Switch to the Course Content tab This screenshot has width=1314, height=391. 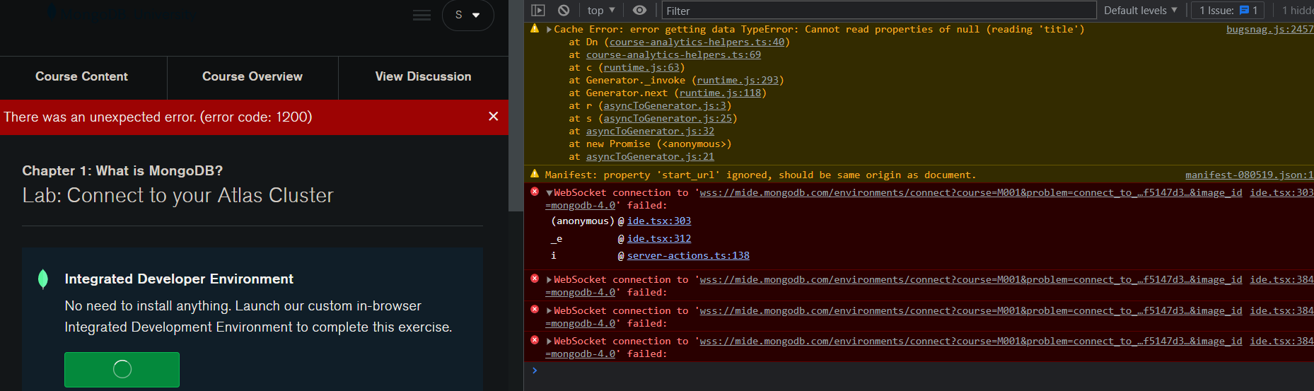coord(82,76)
